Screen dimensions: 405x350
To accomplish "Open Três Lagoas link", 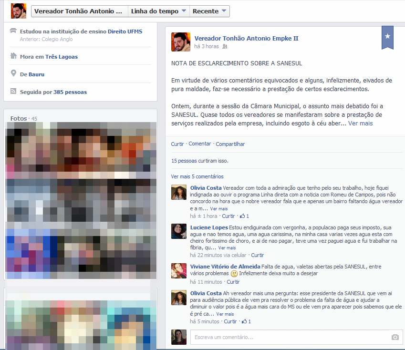I will coord(62,57).
